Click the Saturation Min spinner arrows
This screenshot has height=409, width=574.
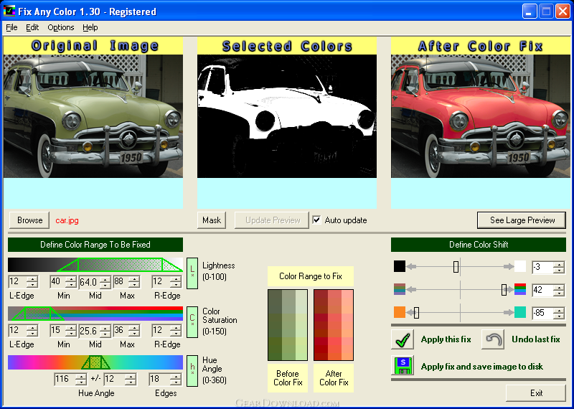pyautogui.click(x=71, y=331)
